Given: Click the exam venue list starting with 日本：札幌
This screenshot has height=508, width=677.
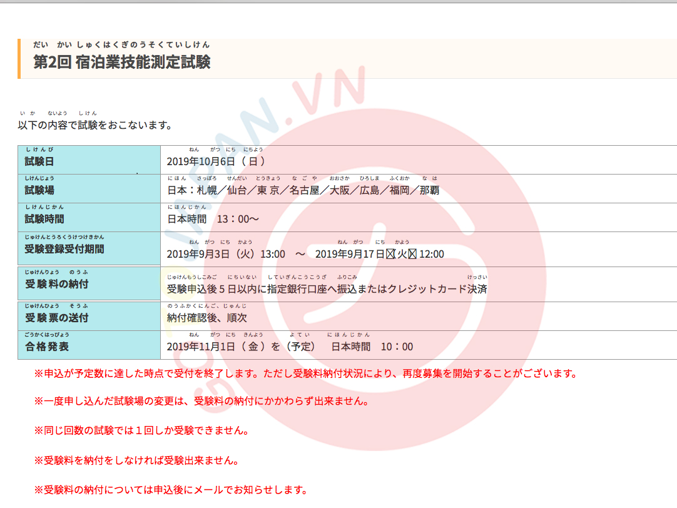Looking at the screenshot, I should [x=303, y=190].
